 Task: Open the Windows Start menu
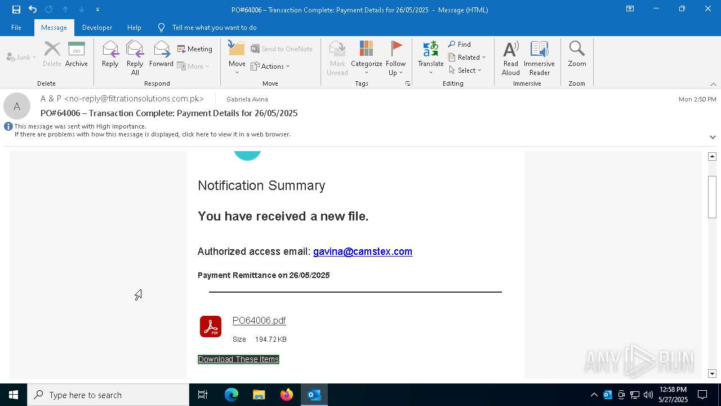14,395
